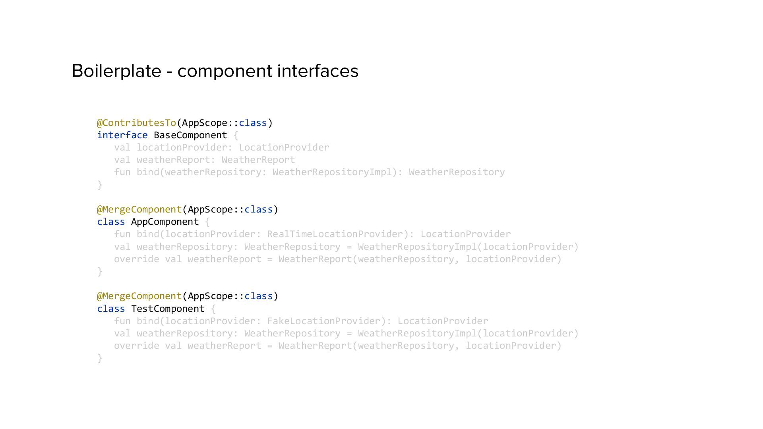763x429 pixels.
Task: Click the "class" keyword before AppComponent
Action: point(111,222)
